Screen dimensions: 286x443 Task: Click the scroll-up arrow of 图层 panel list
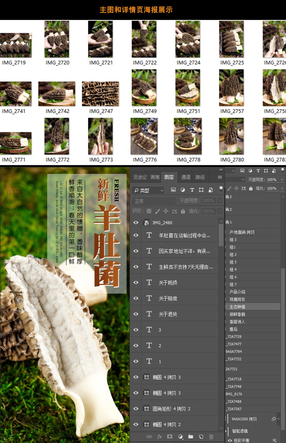pyautogui.click(x=221, y=221)
